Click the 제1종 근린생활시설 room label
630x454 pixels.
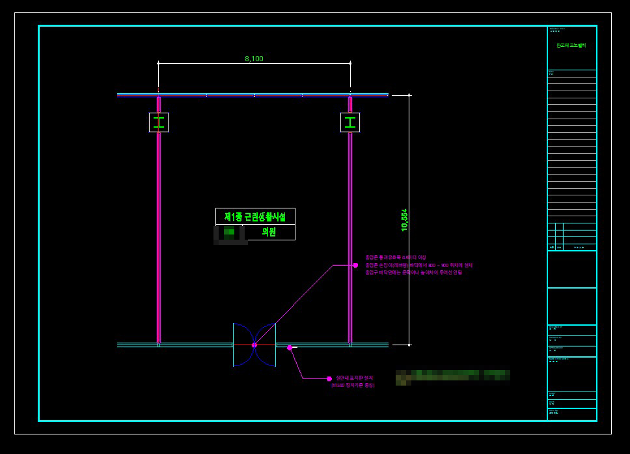[255, 216]
